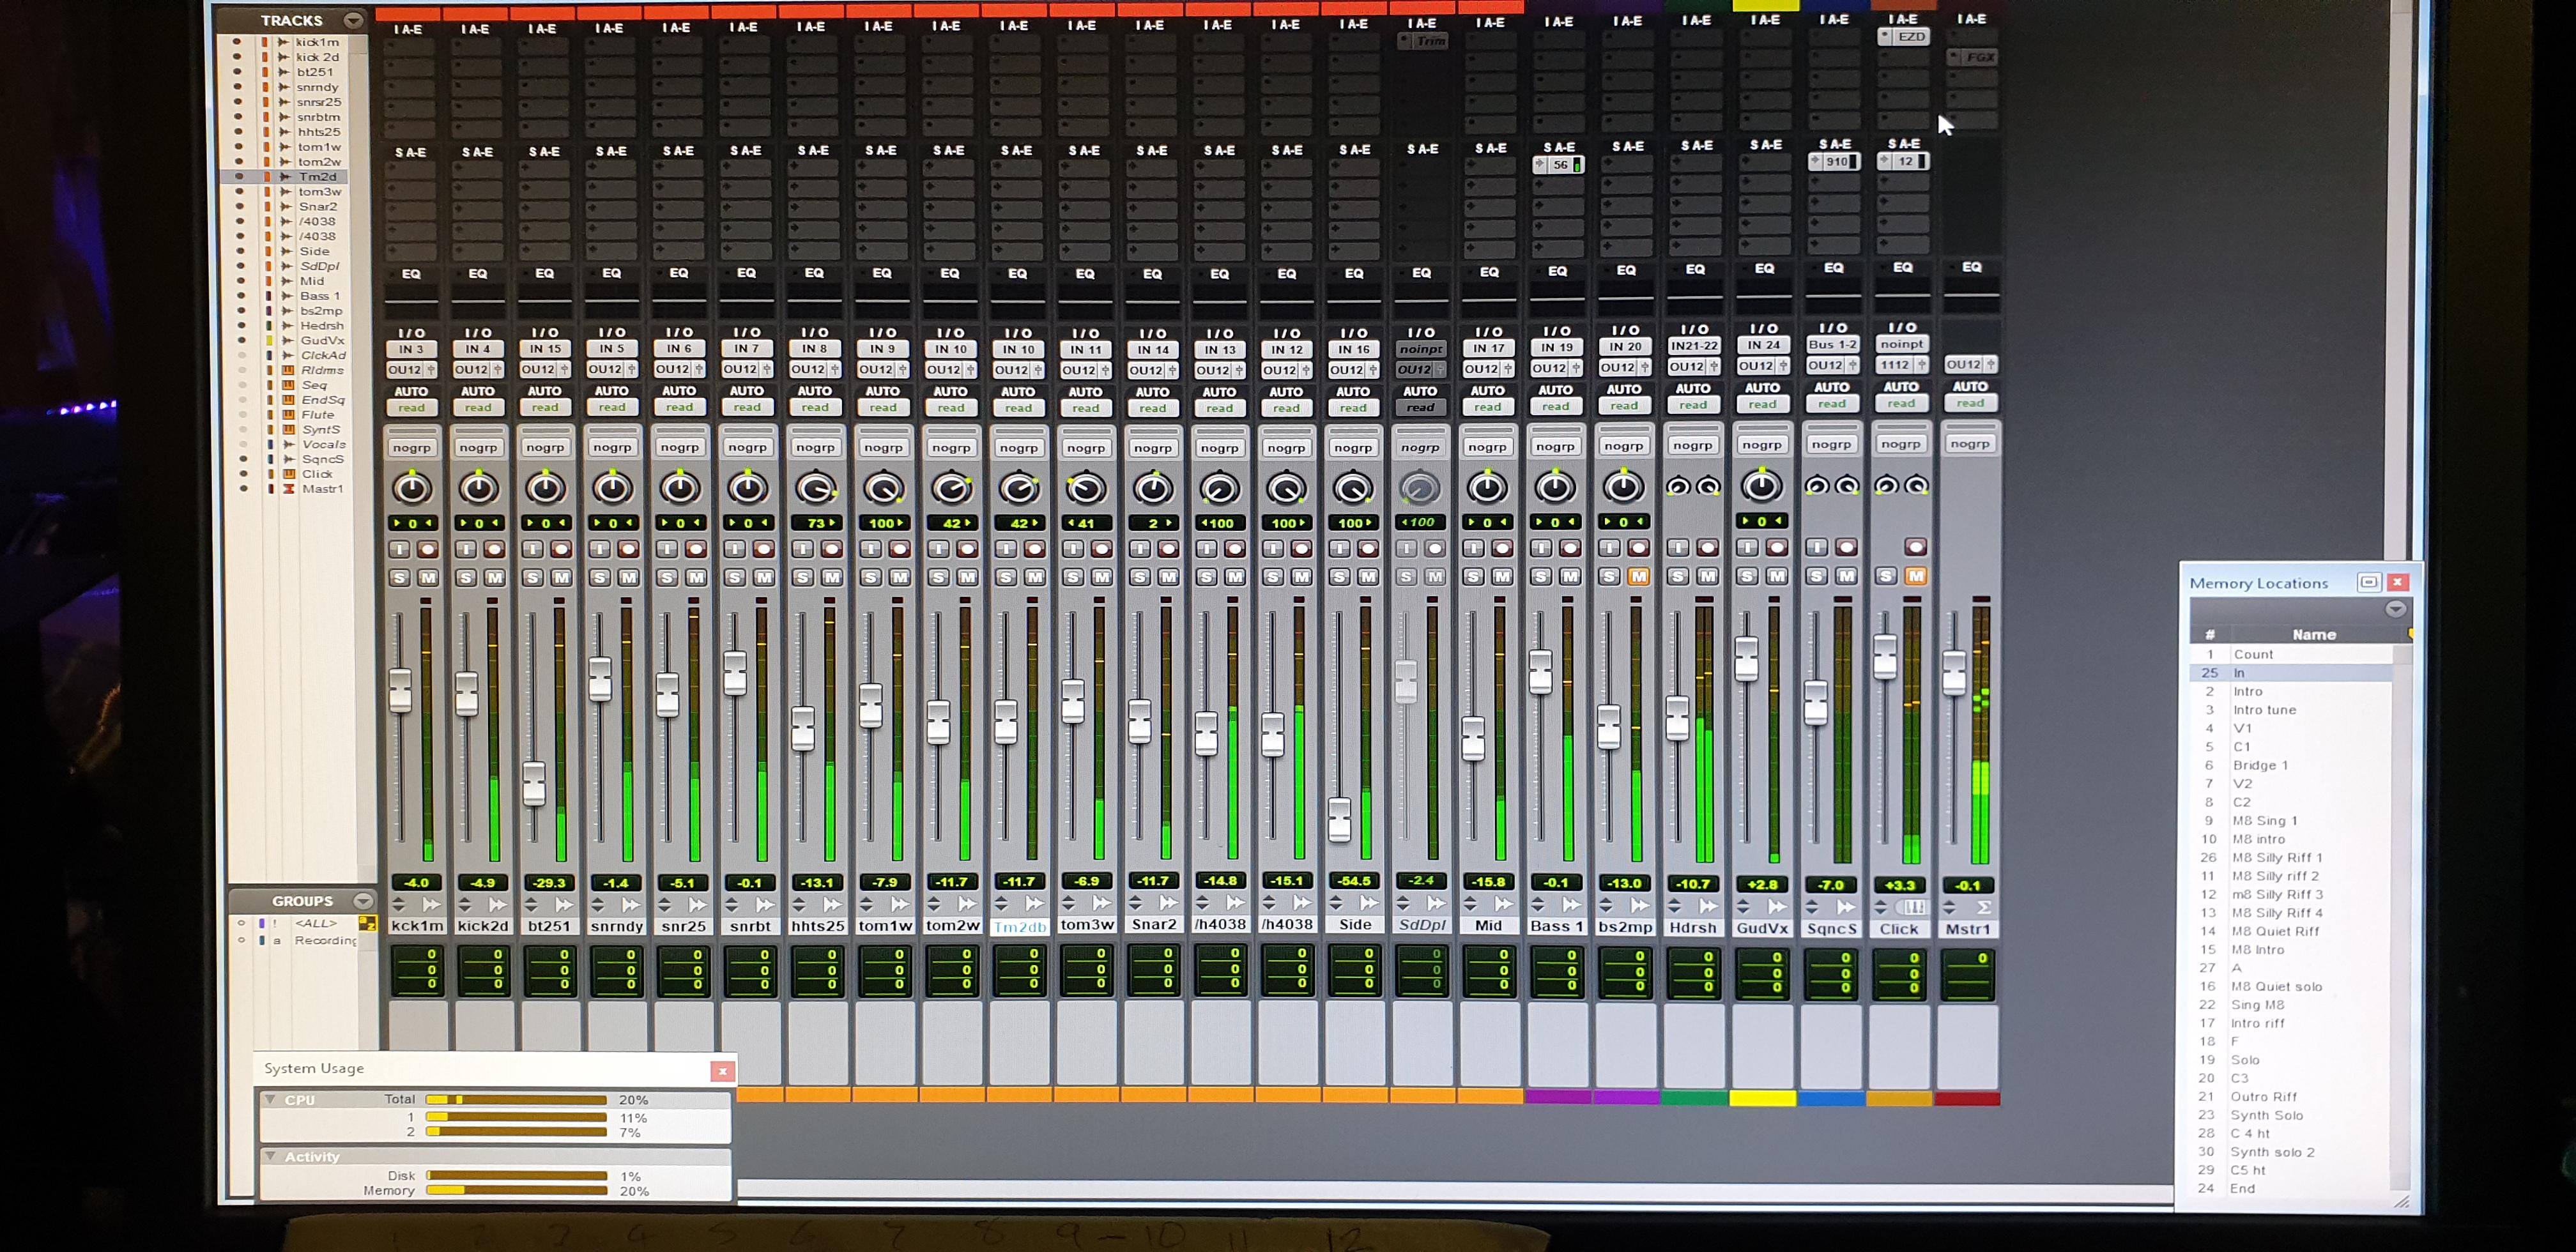Image resolution: width=2576 pixels, height=1252 pixels.
Task: Unmute the bs2mp track
Action: point(1638,577)
